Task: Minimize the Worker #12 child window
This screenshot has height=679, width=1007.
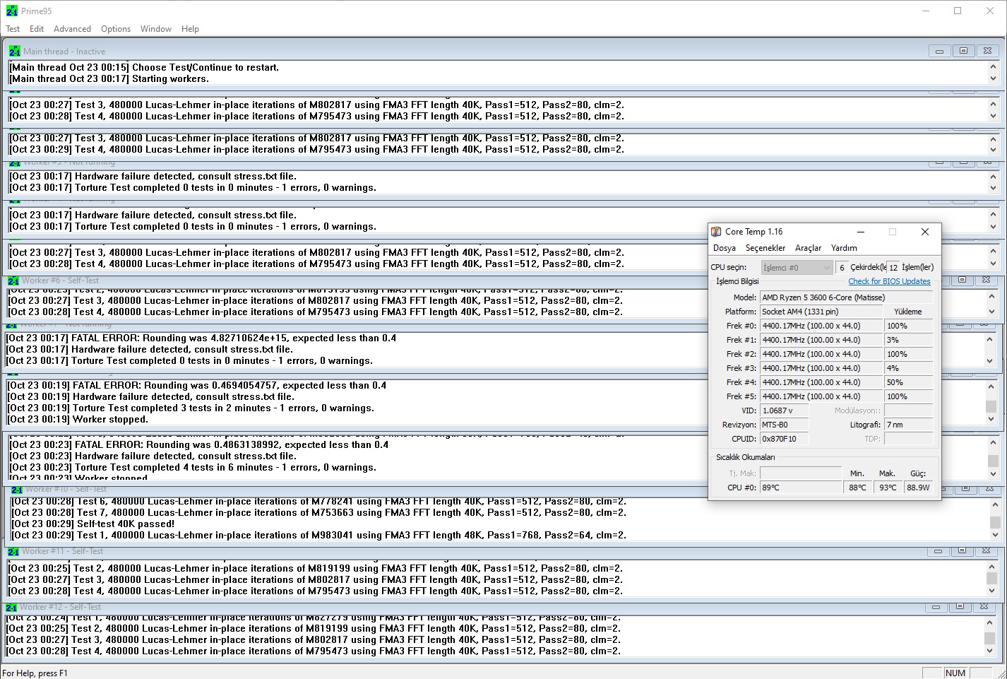Action: coord(936,607)
